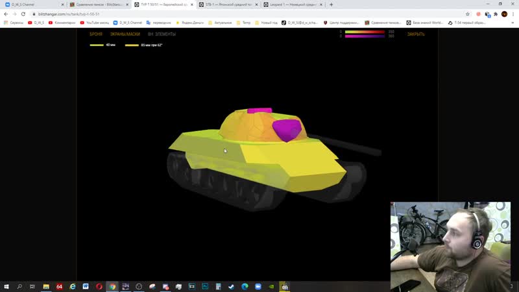Viewport: 519px width, 292px height.
Task: Switch to the STB-1 browser tab
Action: (228, 5)
